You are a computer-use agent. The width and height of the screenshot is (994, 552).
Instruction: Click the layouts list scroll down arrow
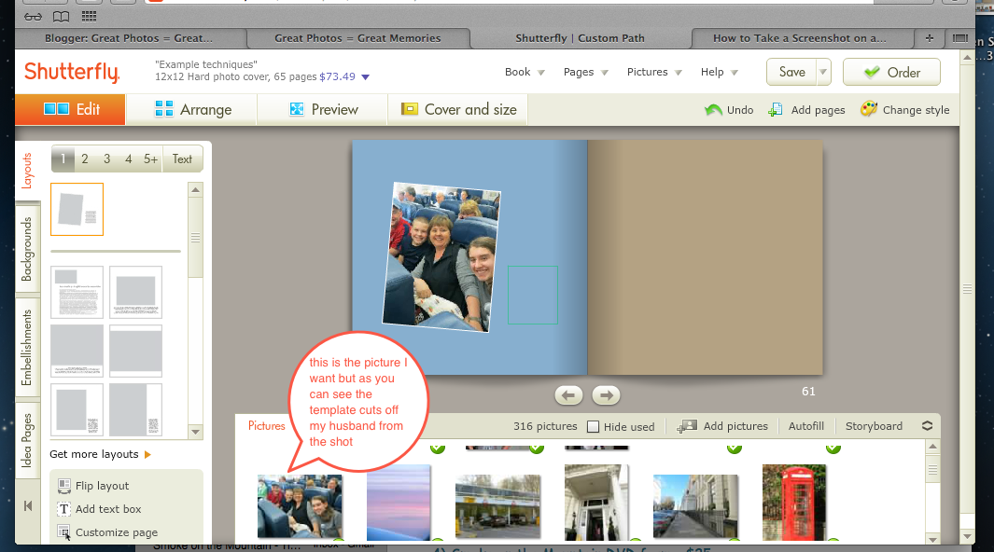point(196,432)
